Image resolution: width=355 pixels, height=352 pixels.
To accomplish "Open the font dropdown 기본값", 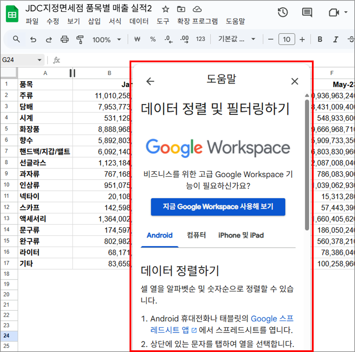I will tap(237, 39).
